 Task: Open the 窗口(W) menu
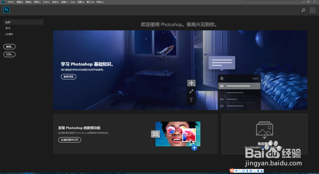(x=90, y=2)
